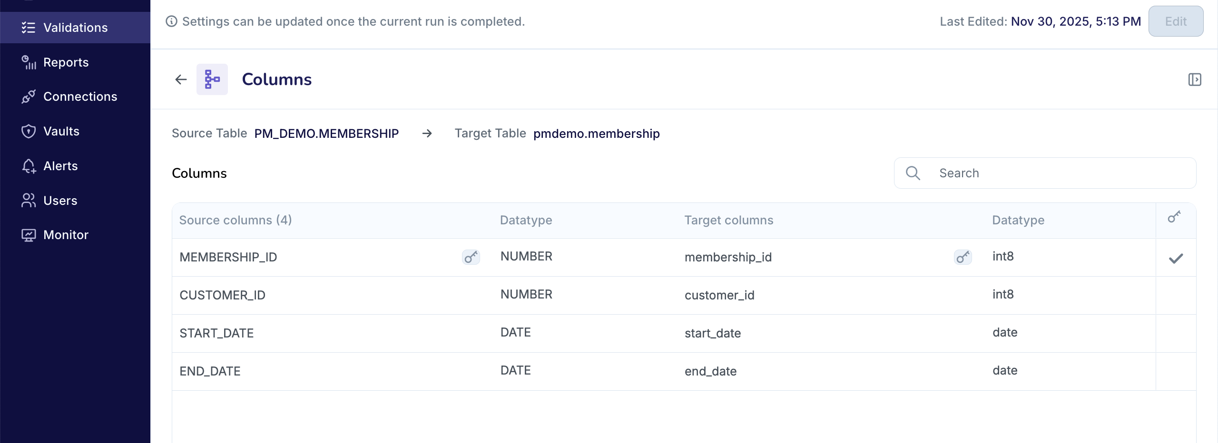
Task: Switch to the Alerts section
Action: [60, 166]
